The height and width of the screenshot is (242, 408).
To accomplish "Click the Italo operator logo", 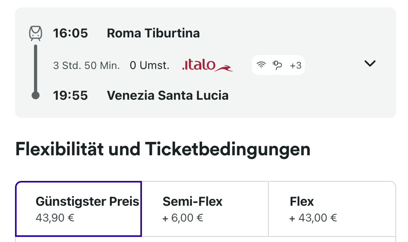I will (x=207, y=65).
